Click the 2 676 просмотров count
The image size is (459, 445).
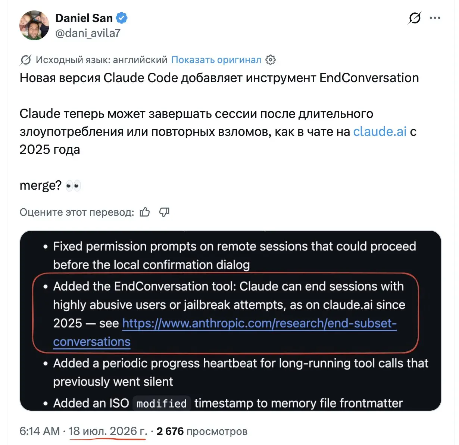click(202, 431)
